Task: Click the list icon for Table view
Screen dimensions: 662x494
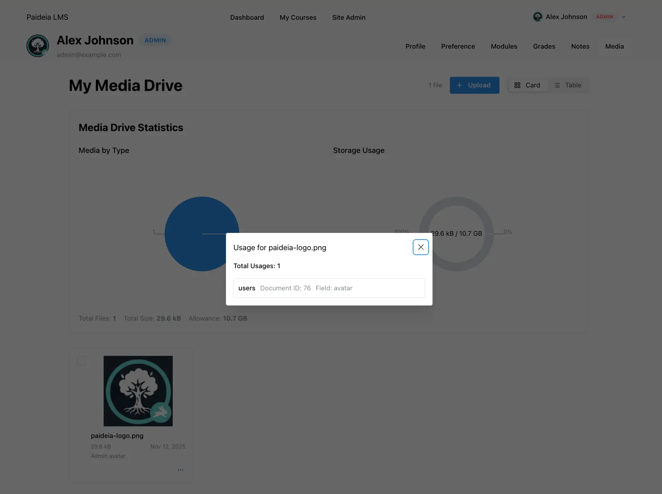Action: (x=557, y=85)
